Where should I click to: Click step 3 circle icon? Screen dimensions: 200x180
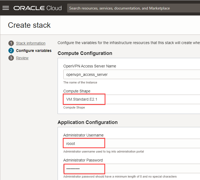click(x=11, y=58)
